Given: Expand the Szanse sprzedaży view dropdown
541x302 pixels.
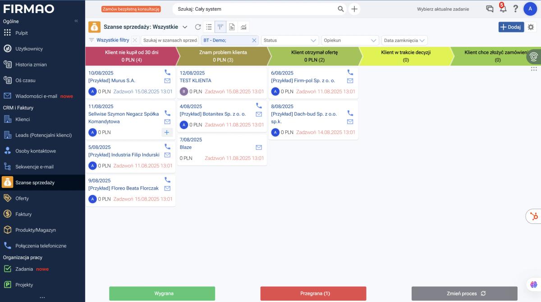Looking at the screenshot, I should coord(185,27).
